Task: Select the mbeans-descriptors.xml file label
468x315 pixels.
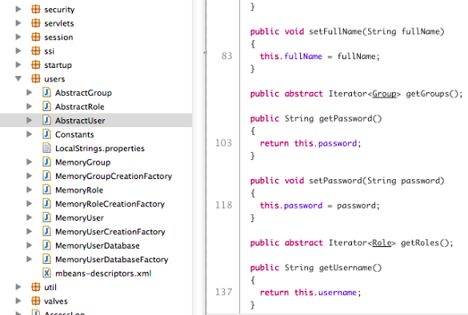Action: 103,273
